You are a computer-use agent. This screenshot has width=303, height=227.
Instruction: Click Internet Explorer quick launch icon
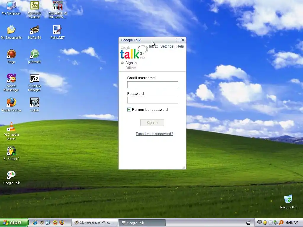point(35,223)
